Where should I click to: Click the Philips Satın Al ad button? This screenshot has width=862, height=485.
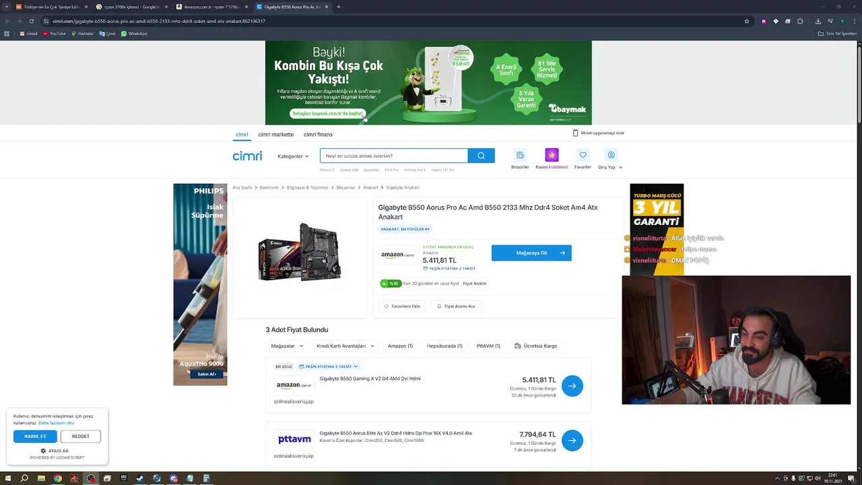tap(207, 374)
